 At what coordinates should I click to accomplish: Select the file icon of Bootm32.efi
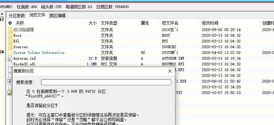10,64
